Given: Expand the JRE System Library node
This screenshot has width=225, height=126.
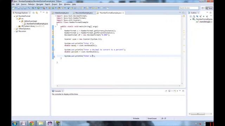Looking at the screenshot, I should [x=17, y=26].
